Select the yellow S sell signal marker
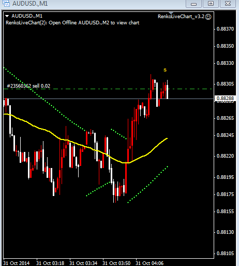239x266 pixels. pyautogui.click(x=165, y=70)
